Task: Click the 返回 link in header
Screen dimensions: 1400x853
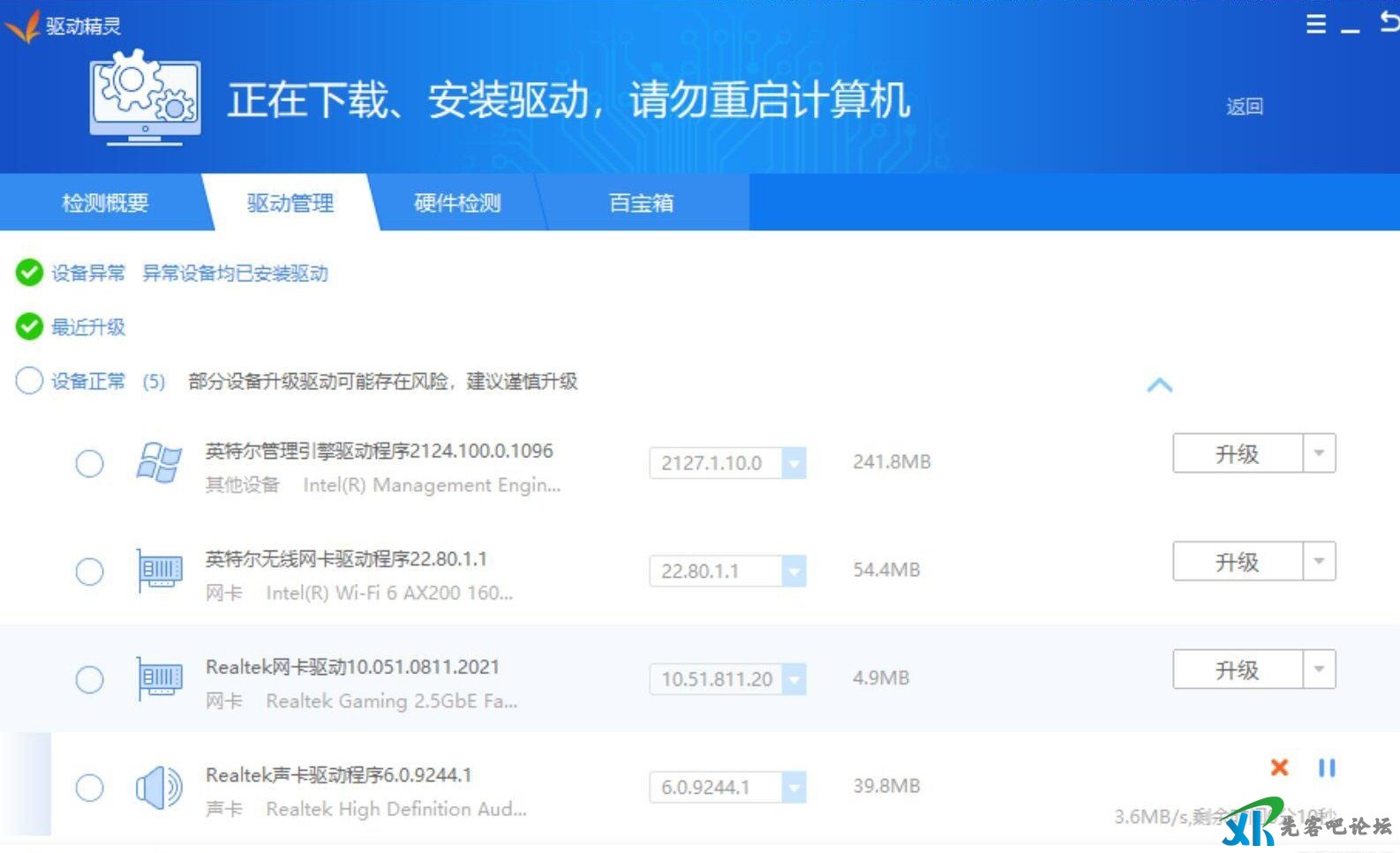Action: point(1244,107)
